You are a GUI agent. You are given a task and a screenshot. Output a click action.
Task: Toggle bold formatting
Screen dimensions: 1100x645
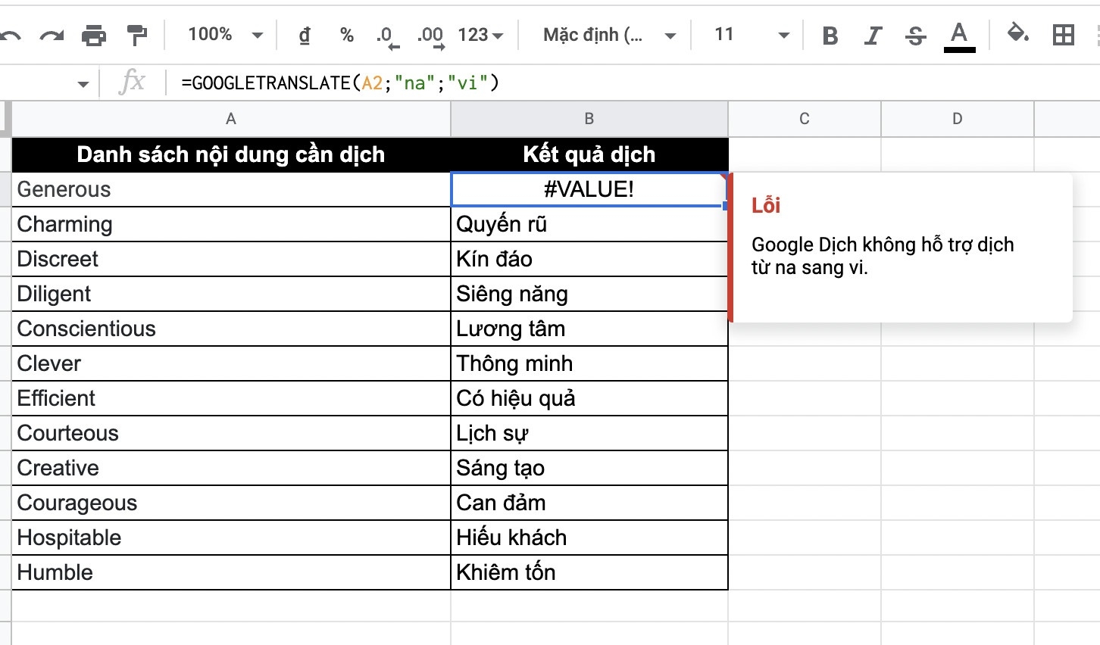coord(830,36)
